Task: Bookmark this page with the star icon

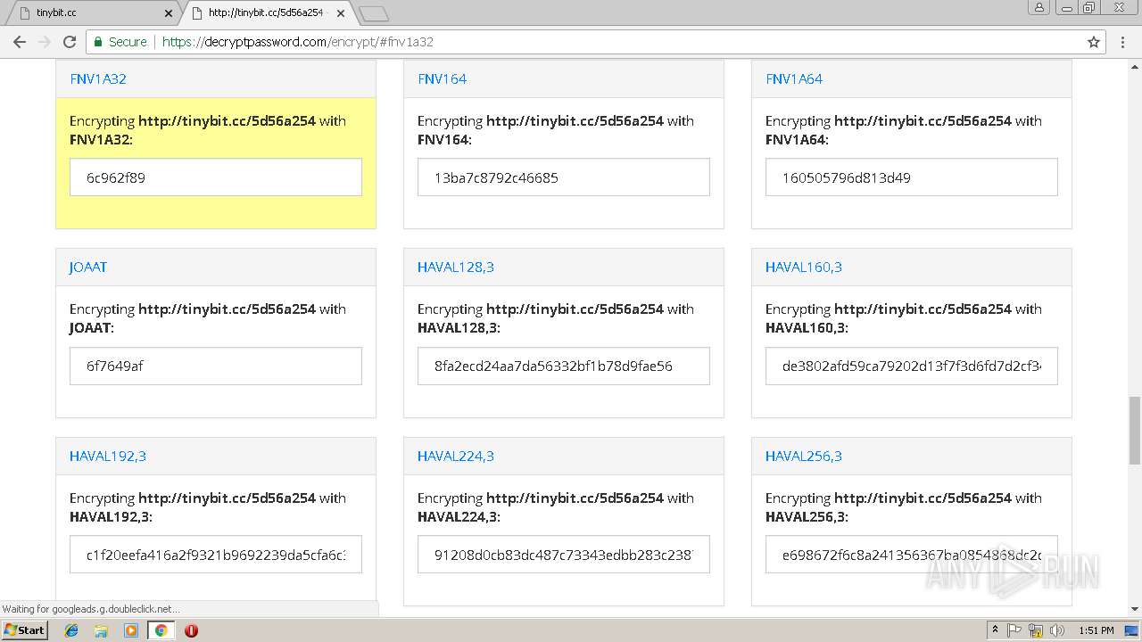Action: [1094, 42]
